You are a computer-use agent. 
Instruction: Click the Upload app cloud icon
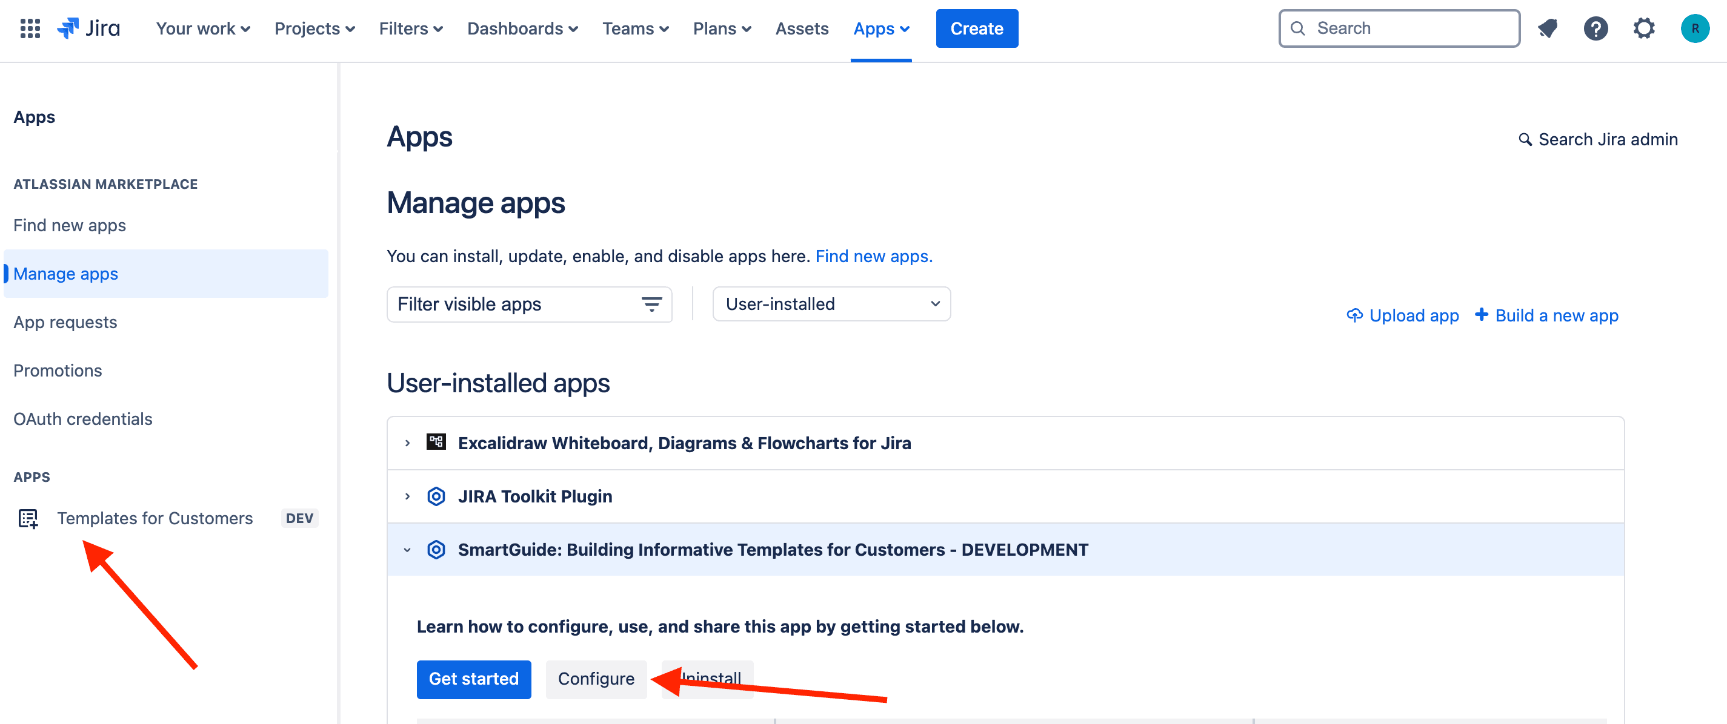click(x=1354, y=315)
